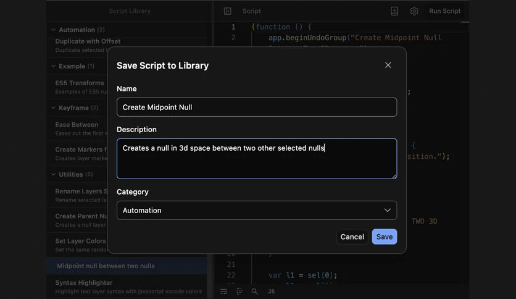Click the format code icon in the editor footer

pyautogui.click(x=239, y=292)
